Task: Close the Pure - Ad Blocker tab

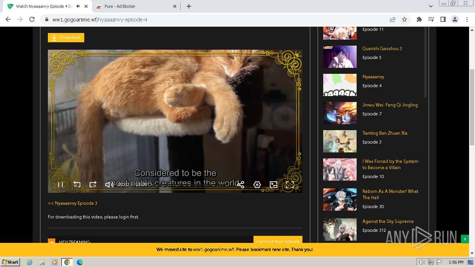Action: (175, 6)
